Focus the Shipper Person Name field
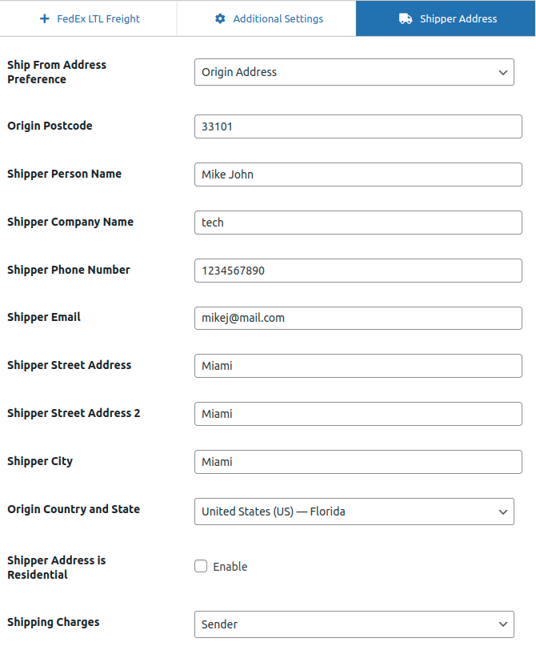 click(358, 175)
